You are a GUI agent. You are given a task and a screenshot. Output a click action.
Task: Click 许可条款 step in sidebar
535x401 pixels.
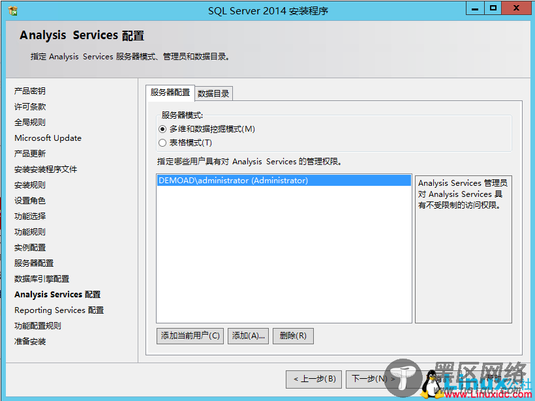(29, 107)
